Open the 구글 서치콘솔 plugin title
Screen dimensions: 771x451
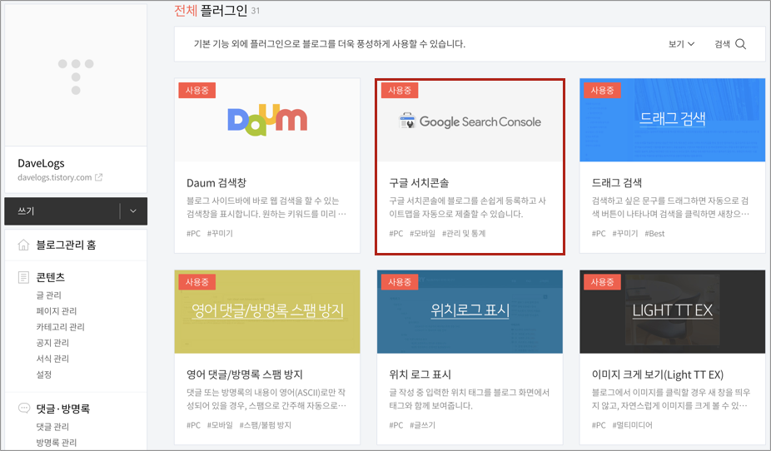pos(419,183)
